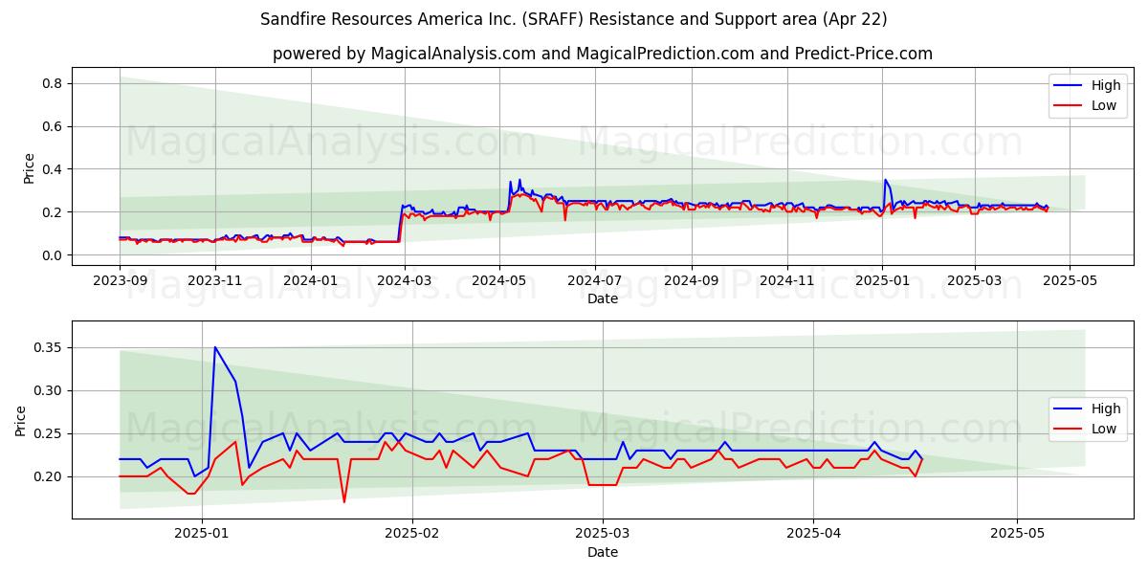Screen dimensions: 1148x574
Task: Click the January 2025 high spike in bottom chart
Action: click(x=214, y=347)
